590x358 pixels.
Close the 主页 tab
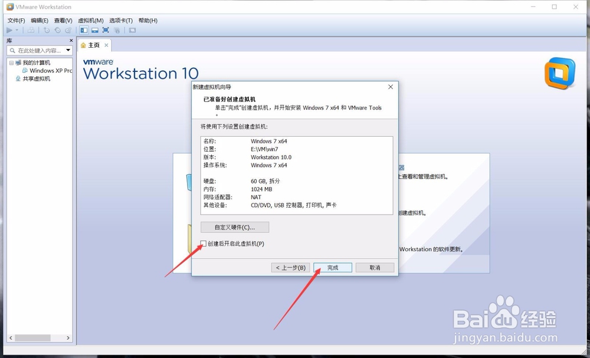pyautogui.click(x=106, y=45)
